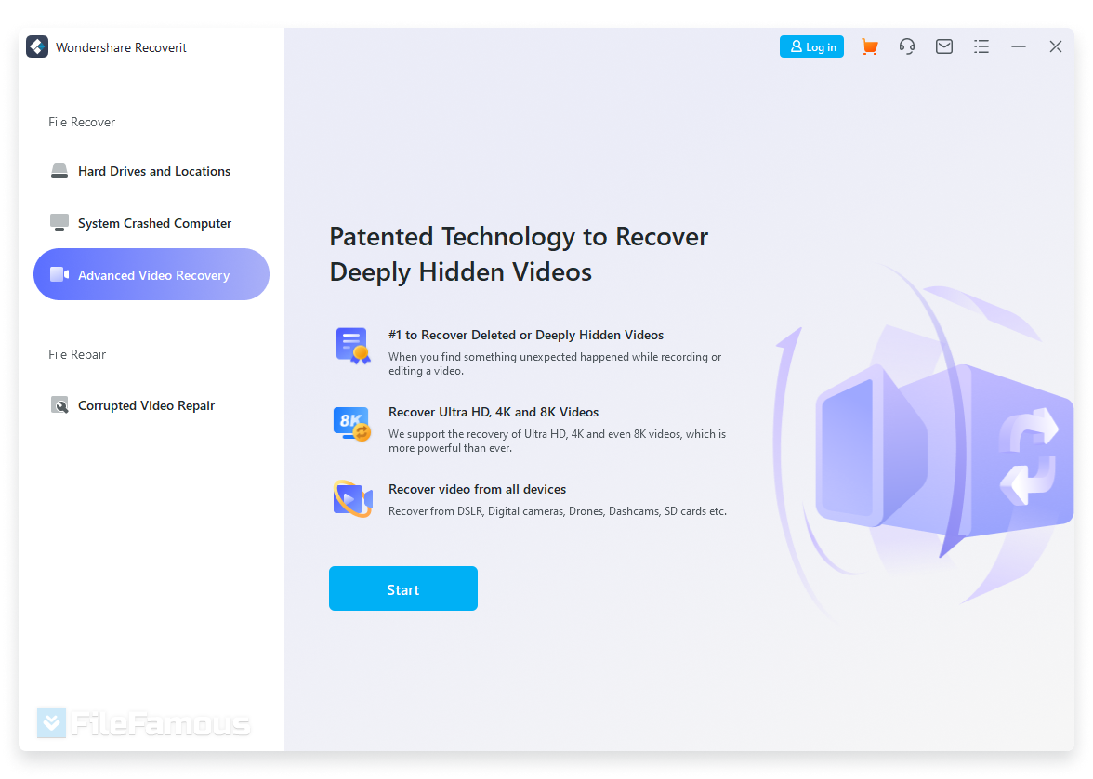Click the certificate icon for deleted videos
Screen dimensions: 1093x779
[353, 346]
